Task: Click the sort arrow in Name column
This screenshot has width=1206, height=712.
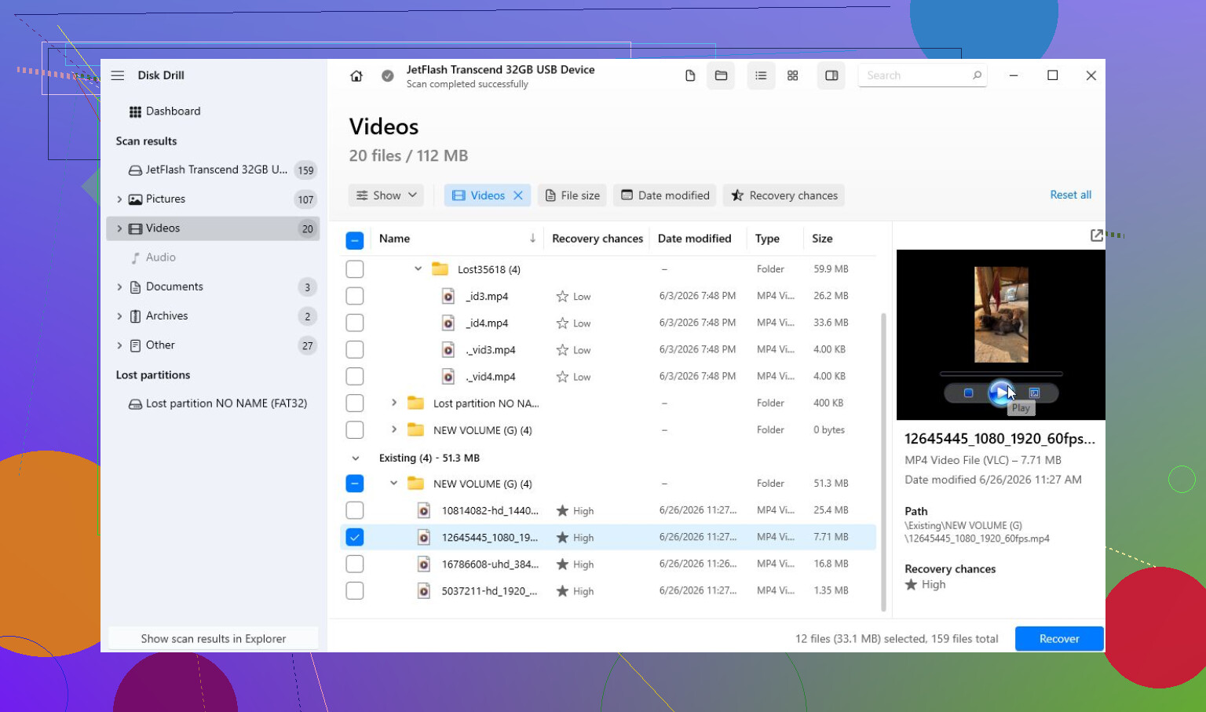Action: point(532,238)
